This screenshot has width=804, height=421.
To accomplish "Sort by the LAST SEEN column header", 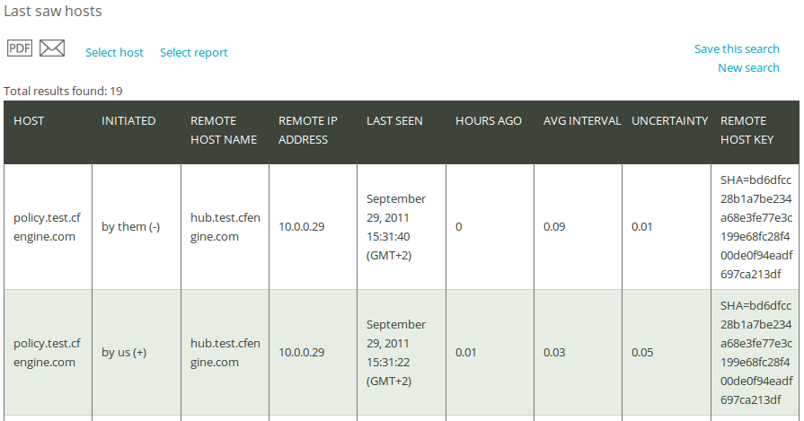I will coord(394,121).
